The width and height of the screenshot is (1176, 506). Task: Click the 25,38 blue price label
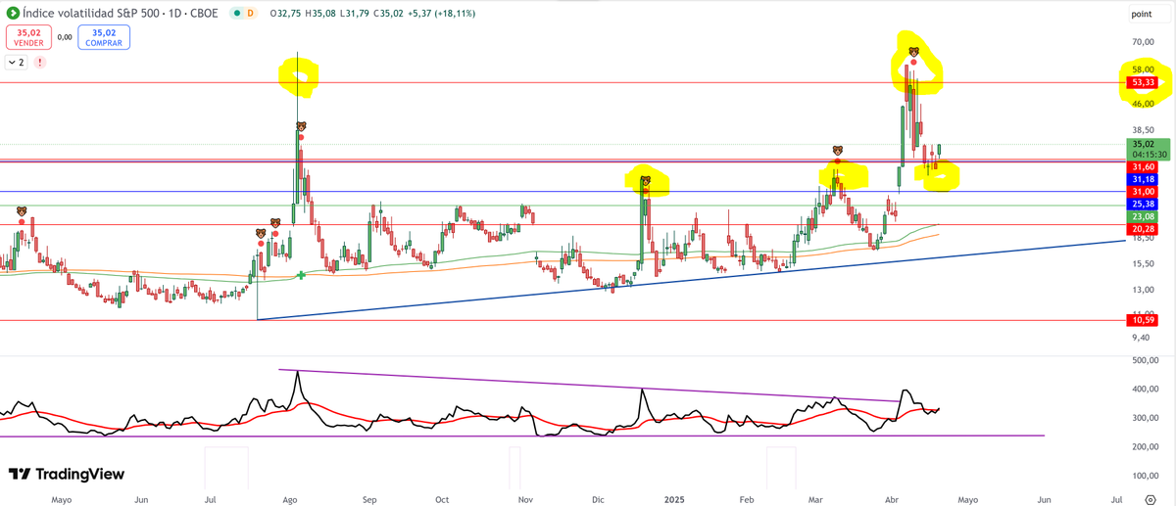(x=1143, y=204)
